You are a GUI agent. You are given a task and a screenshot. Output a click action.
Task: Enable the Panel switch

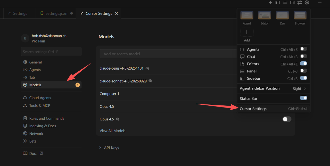point(303,71)
